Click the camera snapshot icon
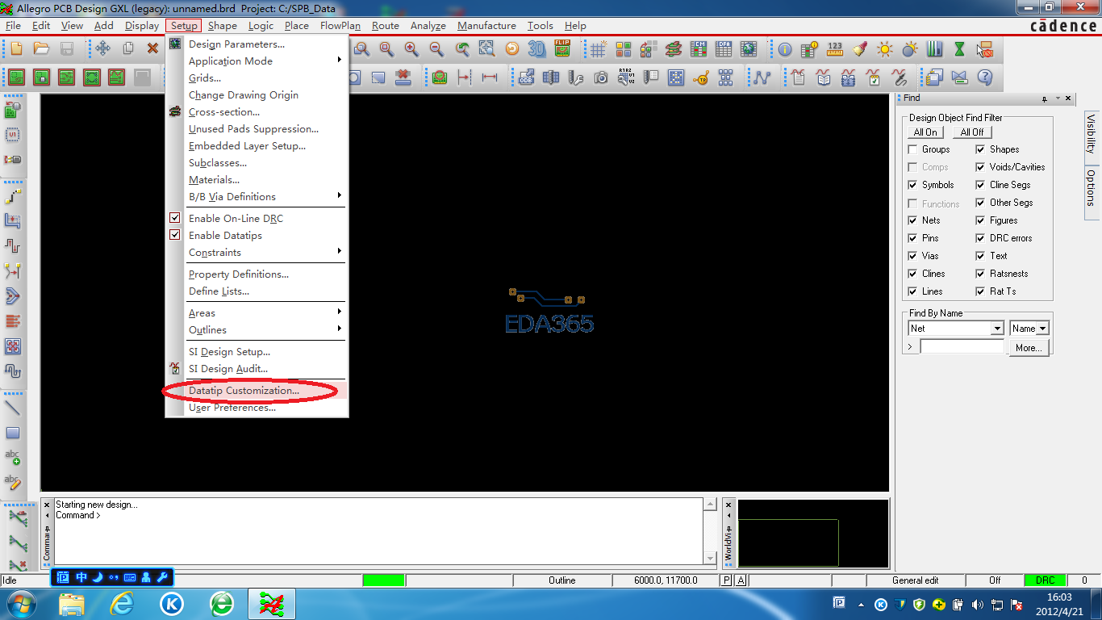Viewport: 1102px width, 620px height. tap(601, 77)
